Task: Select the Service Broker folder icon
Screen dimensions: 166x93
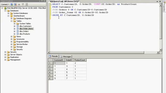Action: tap(15, 44)
